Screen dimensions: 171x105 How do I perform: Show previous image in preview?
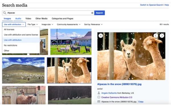tap(156, 36)
